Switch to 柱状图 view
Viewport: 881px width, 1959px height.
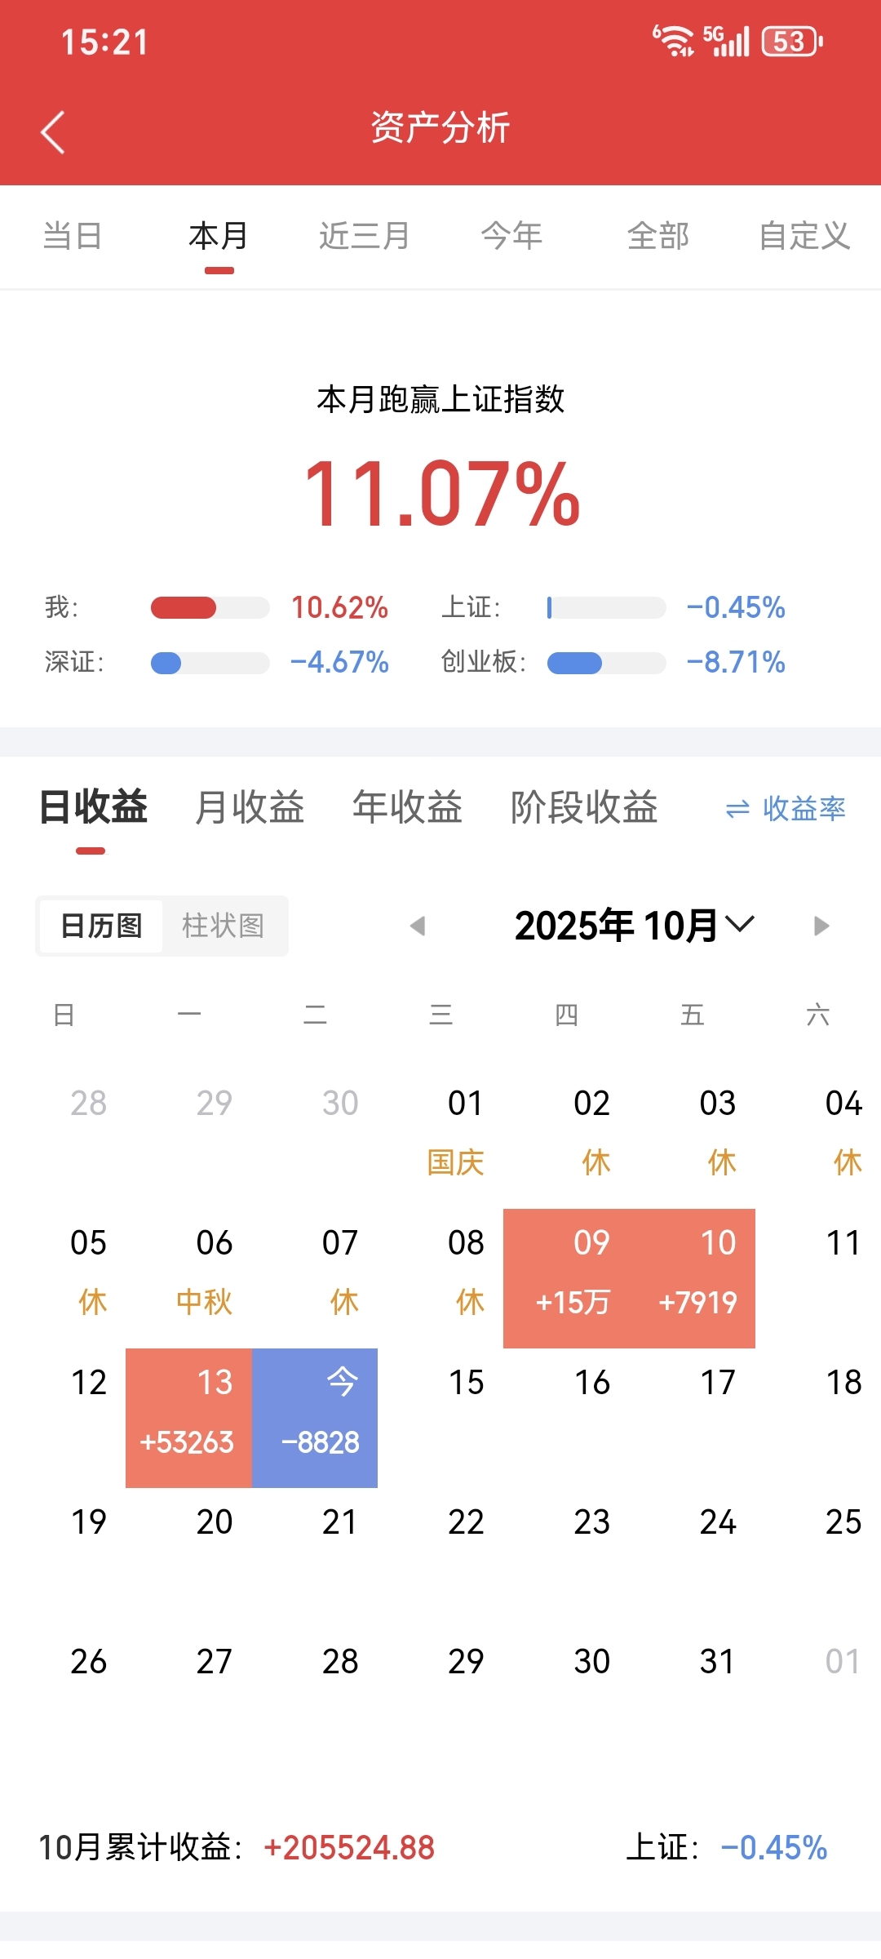(x=223, y=926)
